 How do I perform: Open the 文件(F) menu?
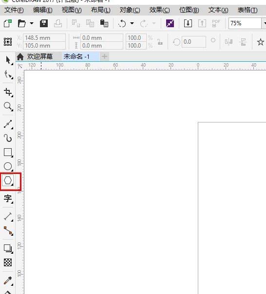pos(14,10)
